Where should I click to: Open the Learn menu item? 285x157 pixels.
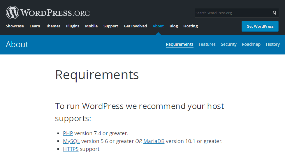point(35,26)
